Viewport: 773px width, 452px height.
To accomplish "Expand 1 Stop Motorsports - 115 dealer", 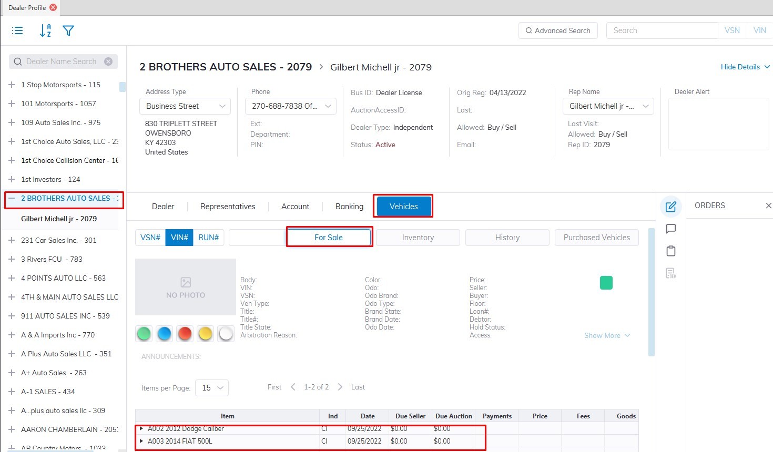I will [12, 85].
